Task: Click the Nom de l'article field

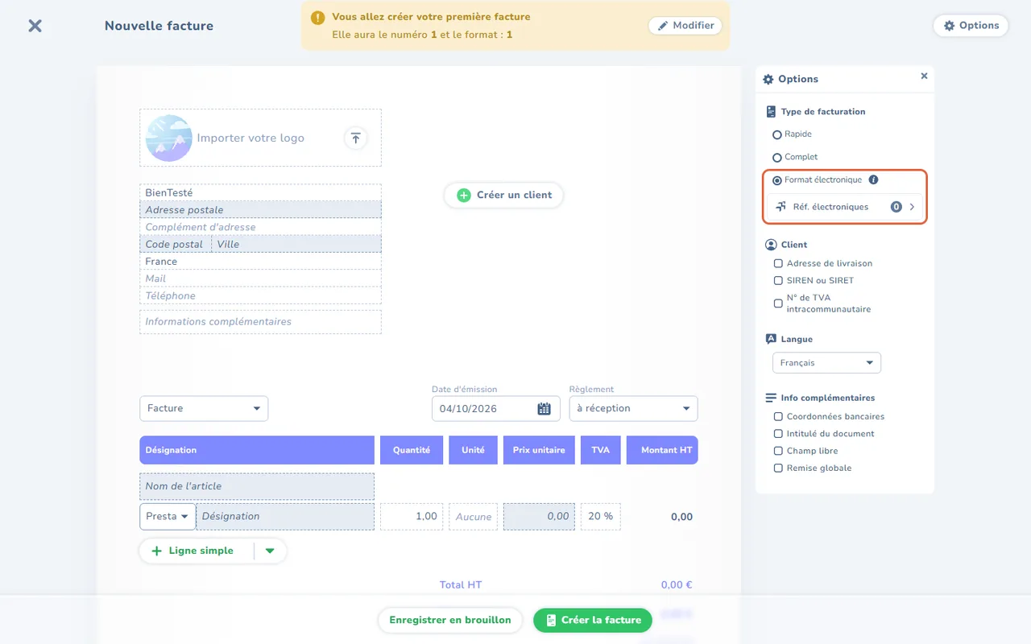Action: [x=257, y=486]
